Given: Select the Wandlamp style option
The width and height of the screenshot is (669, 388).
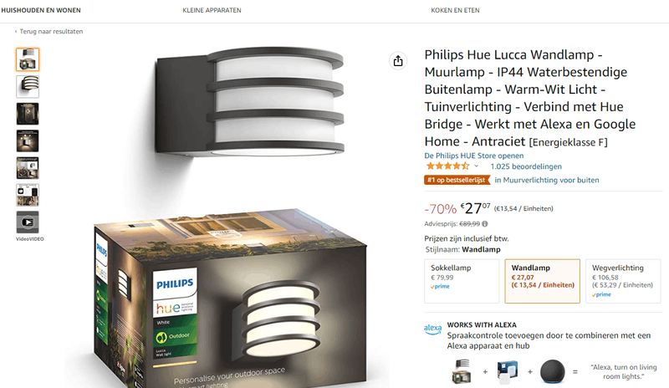Looking at the screenshot, I should [x=542, y=281].
